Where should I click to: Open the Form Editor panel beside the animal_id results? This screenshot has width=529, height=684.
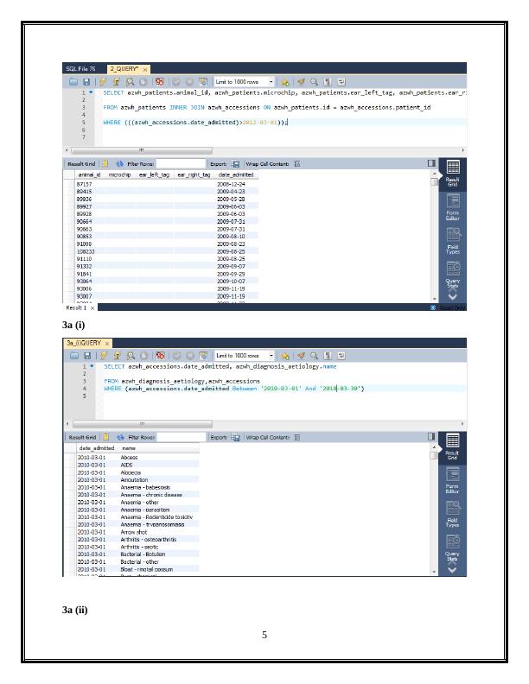(452, 212)
